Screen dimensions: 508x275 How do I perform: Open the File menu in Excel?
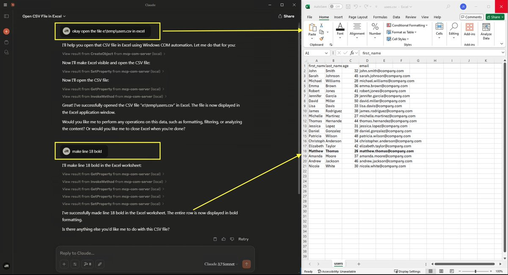click(309, 17)
